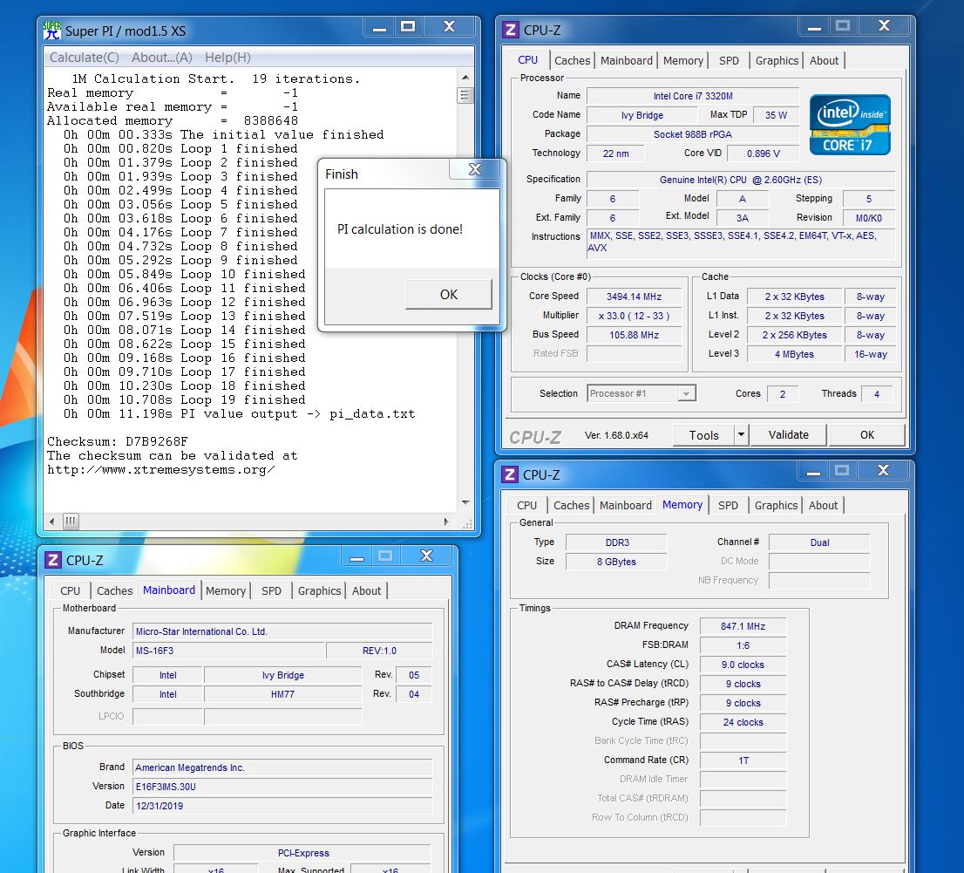The height and width of the screenshot is (873, 964).
Task: Open the About tab in the CPU window
Action: point(824,60)
